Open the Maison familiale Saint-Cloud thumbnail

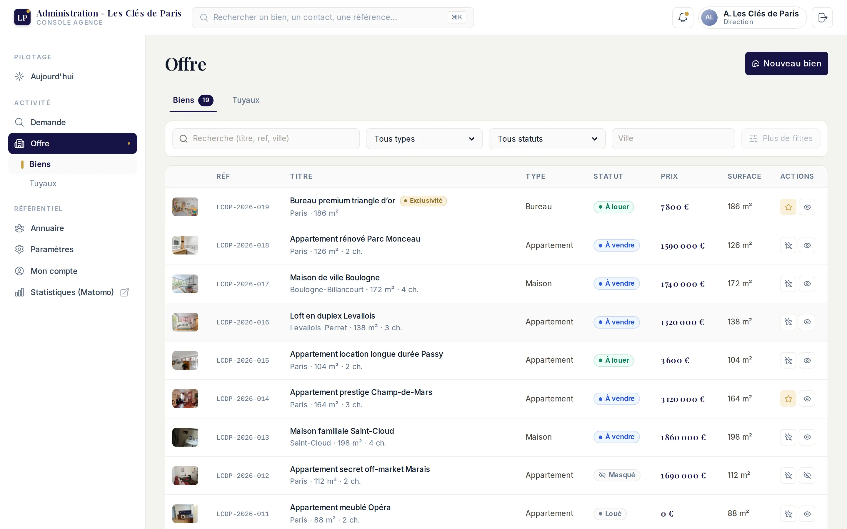tap(185, 437)
